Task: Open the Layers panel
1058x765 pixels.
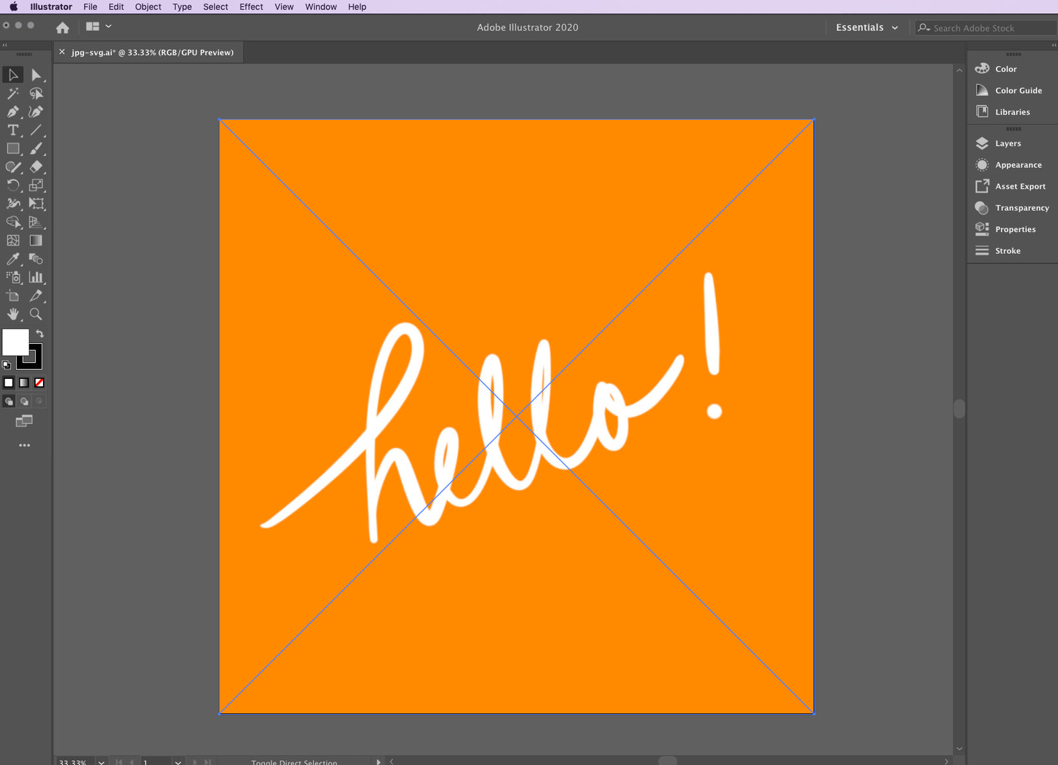Action: click(x=1007, y=143)
